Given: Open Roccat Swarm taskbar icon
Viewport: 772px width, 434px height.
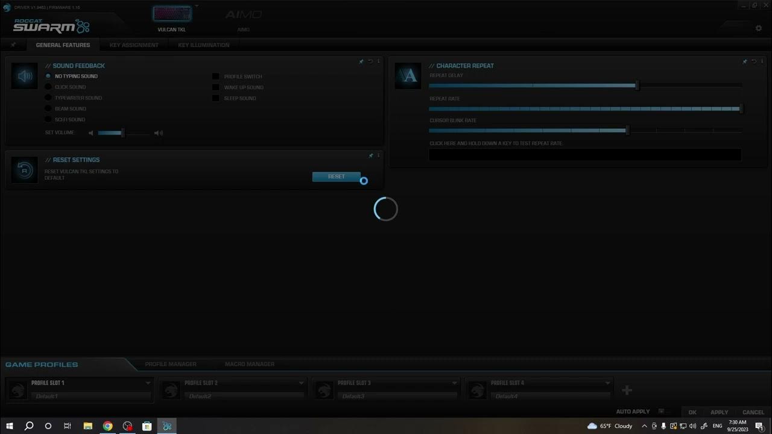Looking at the screenshot, I should [167, 426].
